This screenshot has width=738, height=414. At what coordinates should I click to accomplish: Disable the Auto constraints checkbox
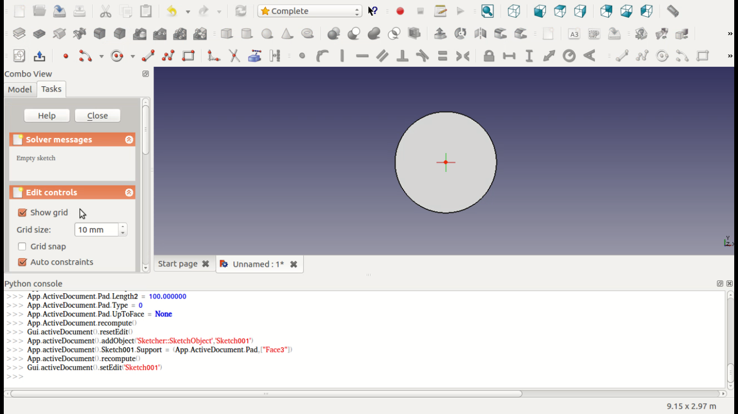(22, 262)
